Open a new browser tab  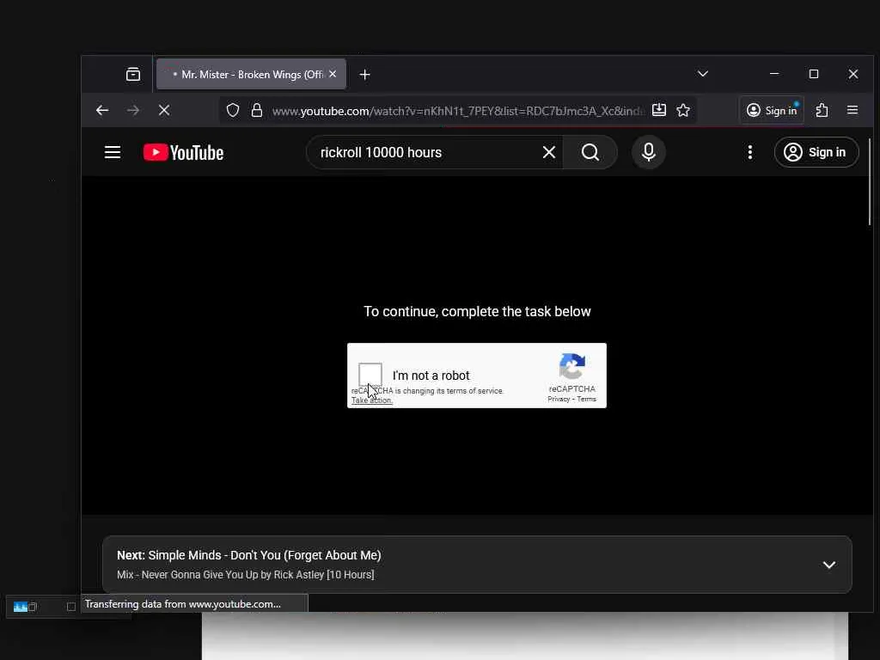[x=364, y=74]
